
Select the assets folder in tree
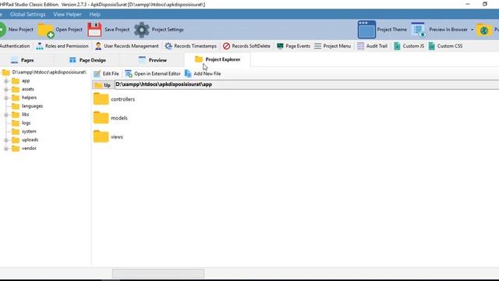[23, 89]
